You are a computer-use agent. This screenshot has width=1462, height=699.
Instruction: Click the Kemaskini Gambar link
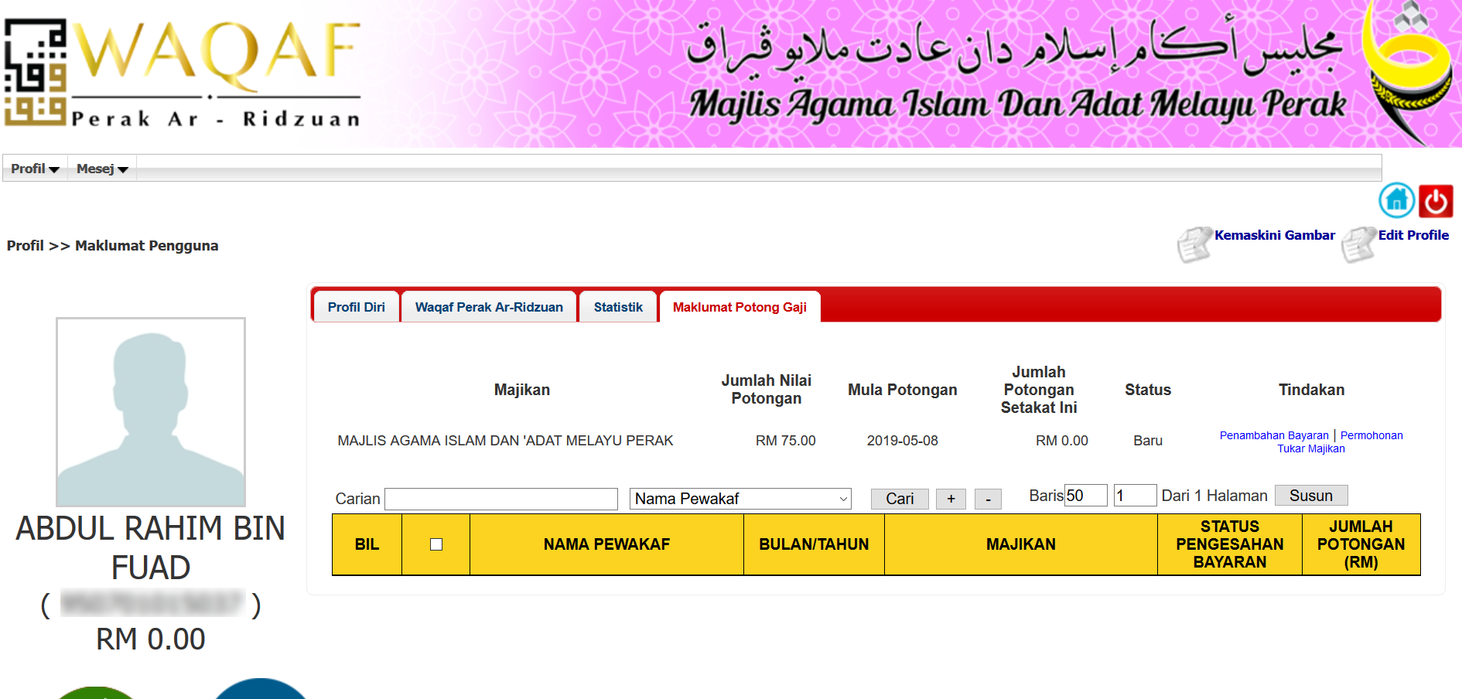(1275, 235)
